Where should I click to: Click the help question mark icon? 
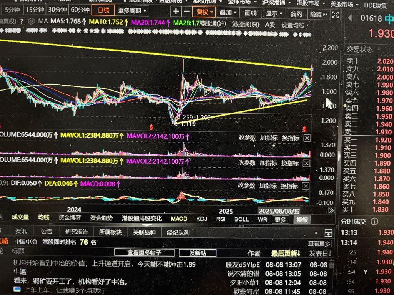[x=22, y=22]
